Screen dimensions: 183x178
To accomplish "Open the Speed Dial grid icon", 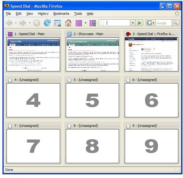I will point(79,23).
